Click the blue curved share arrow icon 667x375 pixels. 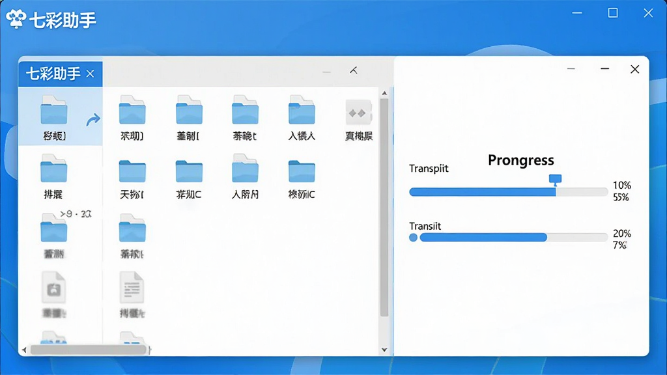(x=92, y=120)
